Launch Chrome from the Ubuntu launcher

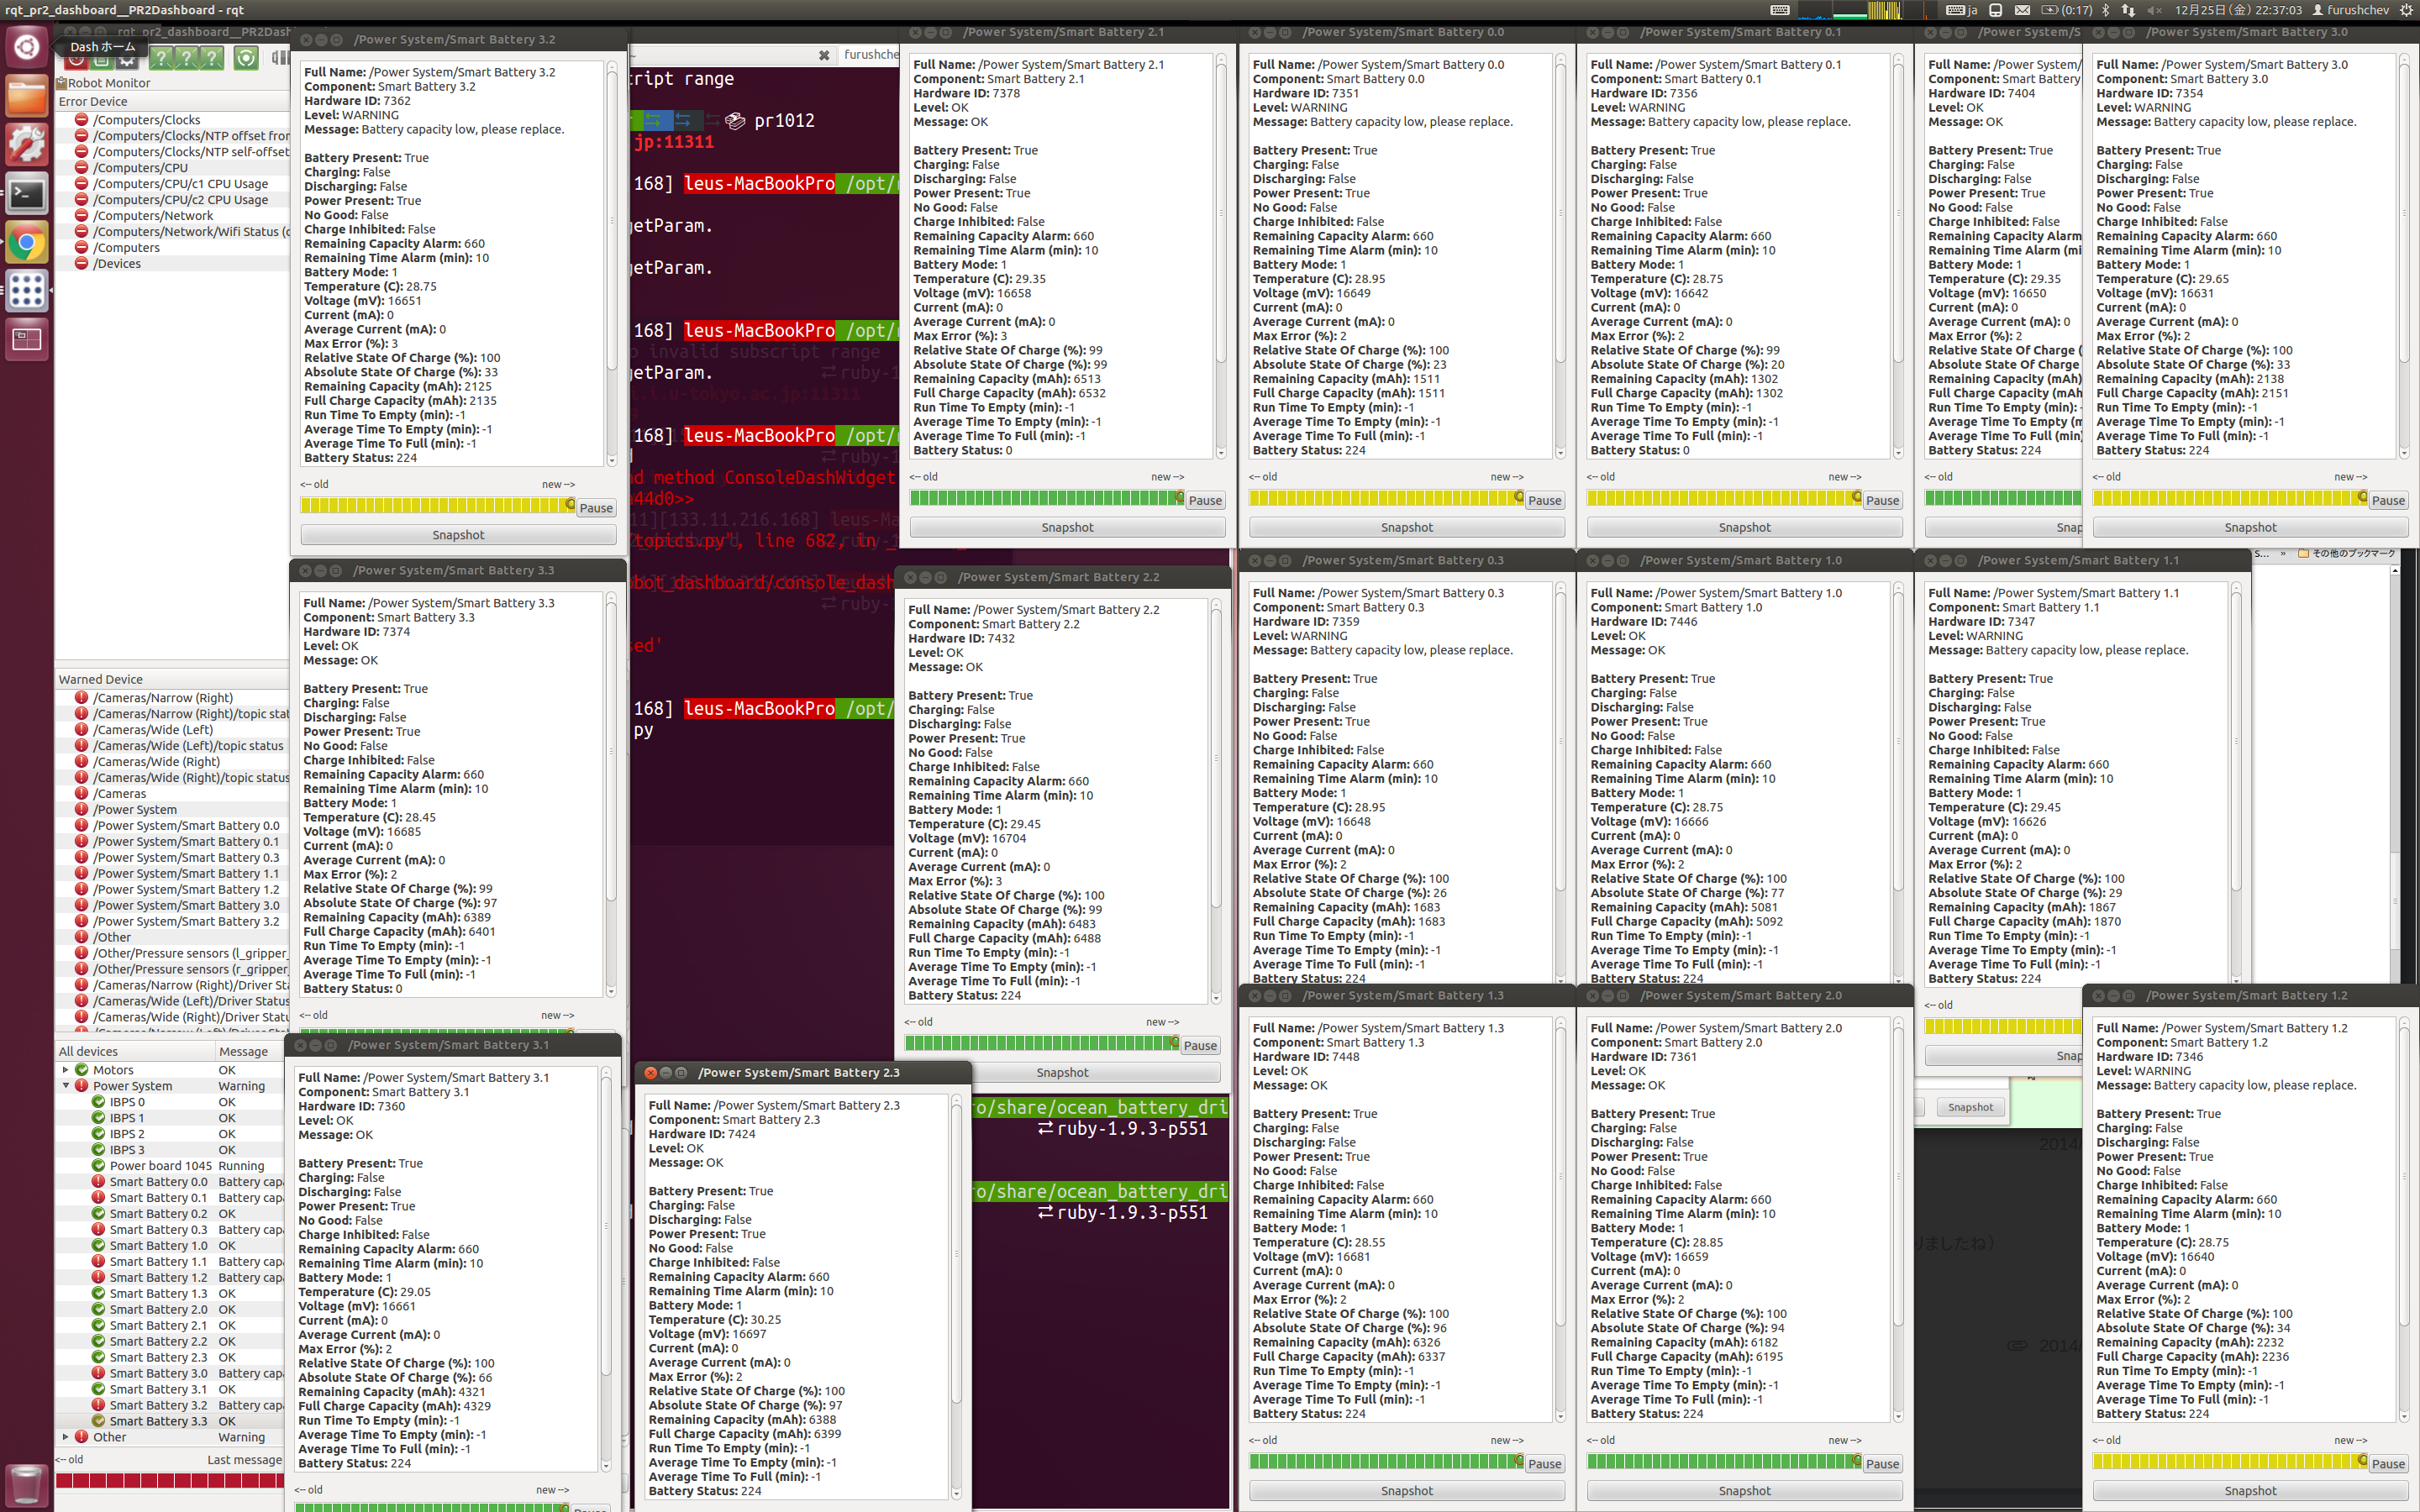tap(26, 241)
